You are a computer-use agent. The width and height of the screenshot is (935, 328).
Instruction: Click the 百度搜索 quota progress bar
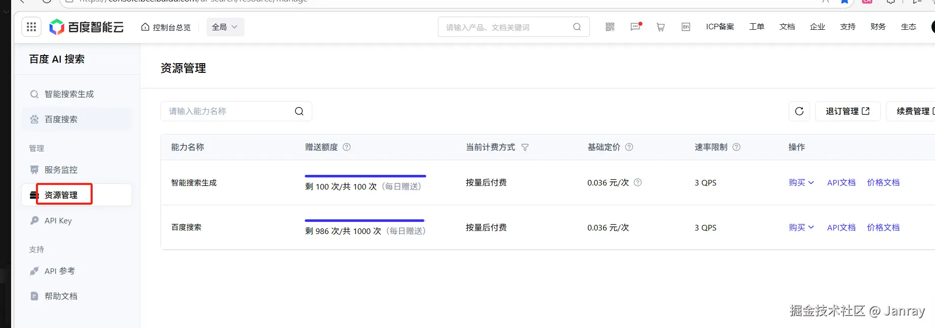(x=364, y=220)
